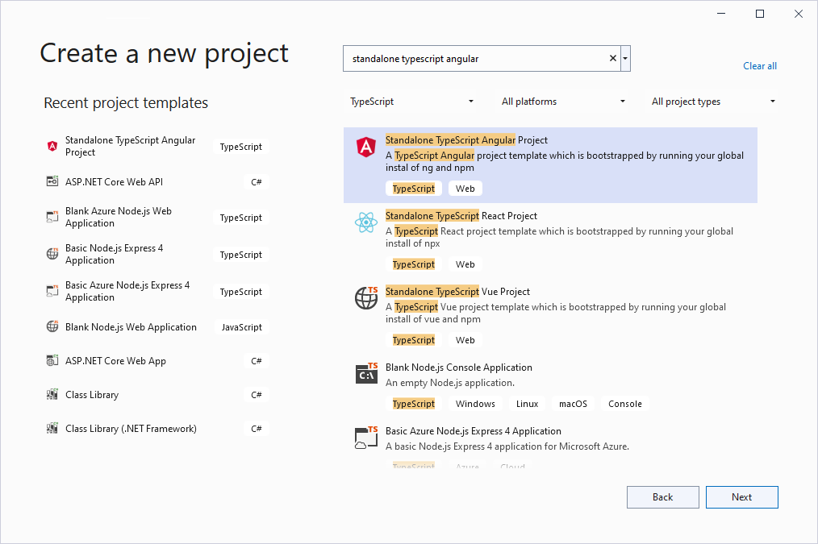The image size is (818, 544).
Task: Open the All project types filter dropdown
Action: [x=712, y=102]
